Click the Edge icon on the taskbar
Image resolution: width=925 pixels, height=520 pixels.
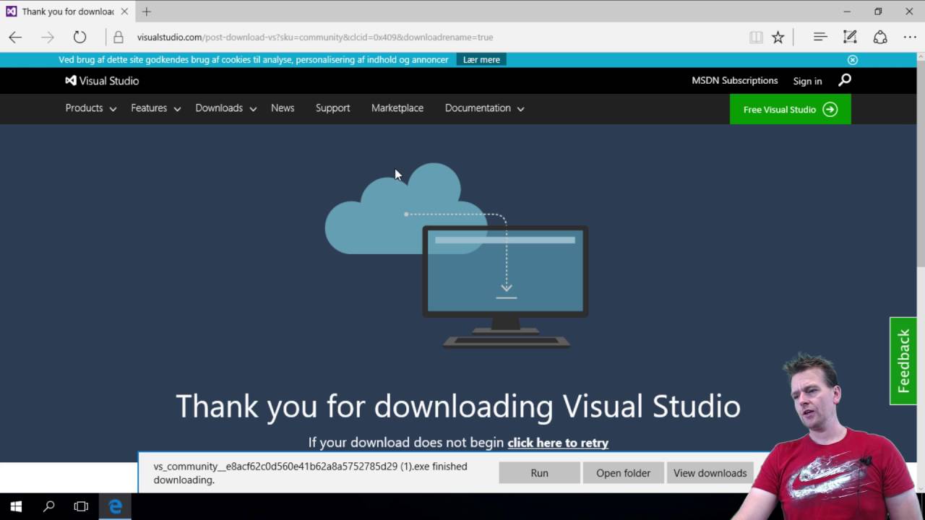(115, 506)
